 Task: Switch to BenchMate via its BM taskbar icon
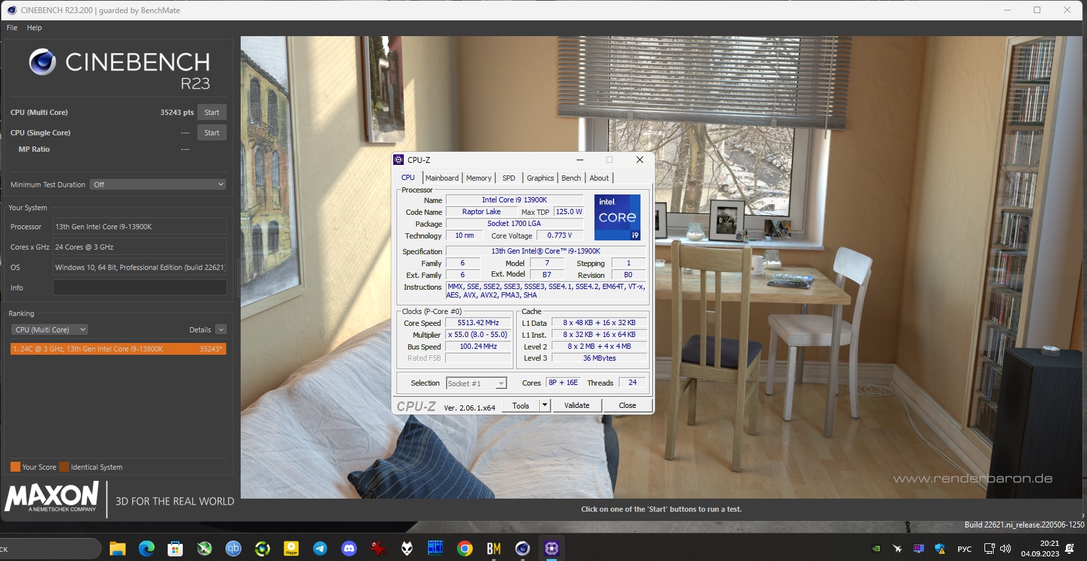pos(494,549)
